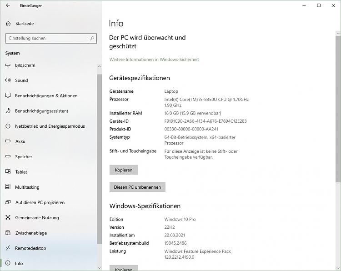Screen dimensions: 341x271
Task: Open Auf diesen PC projizieren
Action: [40, 202]
